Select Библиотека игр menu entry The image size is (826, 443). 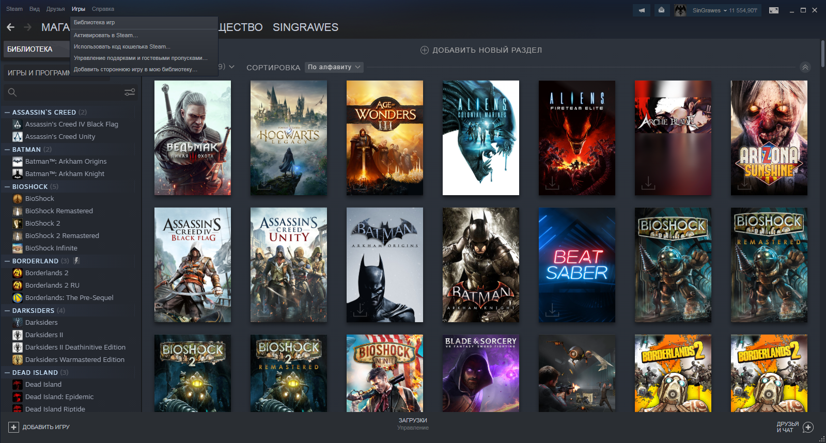[145, 22]
